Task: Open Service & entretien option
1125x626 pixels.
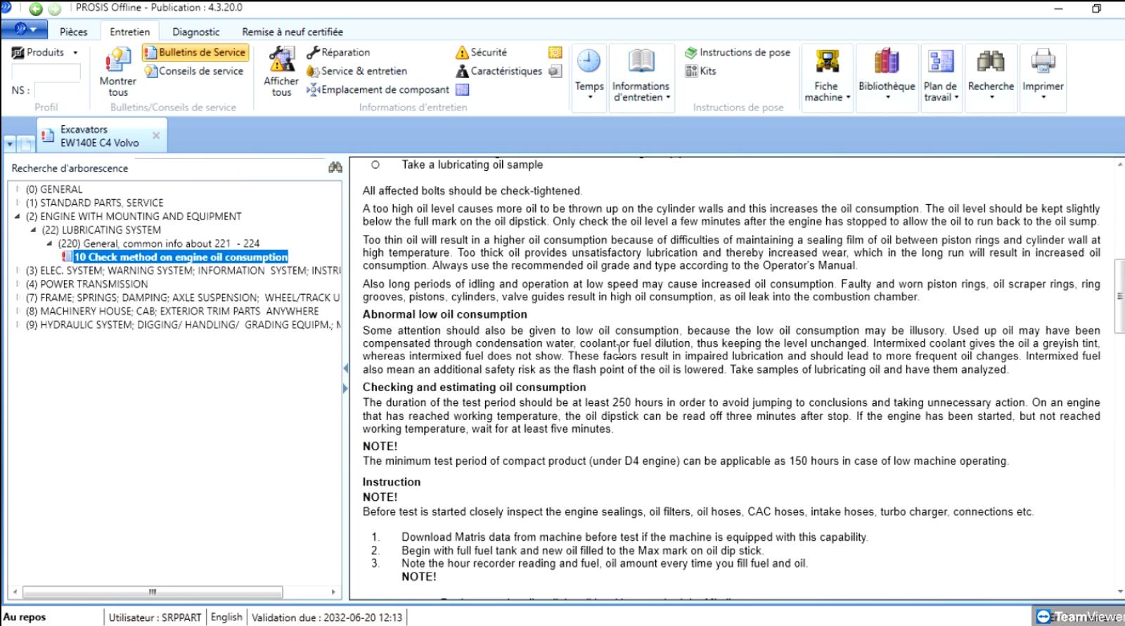Action: pyautogui.click(x=356, y=71)
